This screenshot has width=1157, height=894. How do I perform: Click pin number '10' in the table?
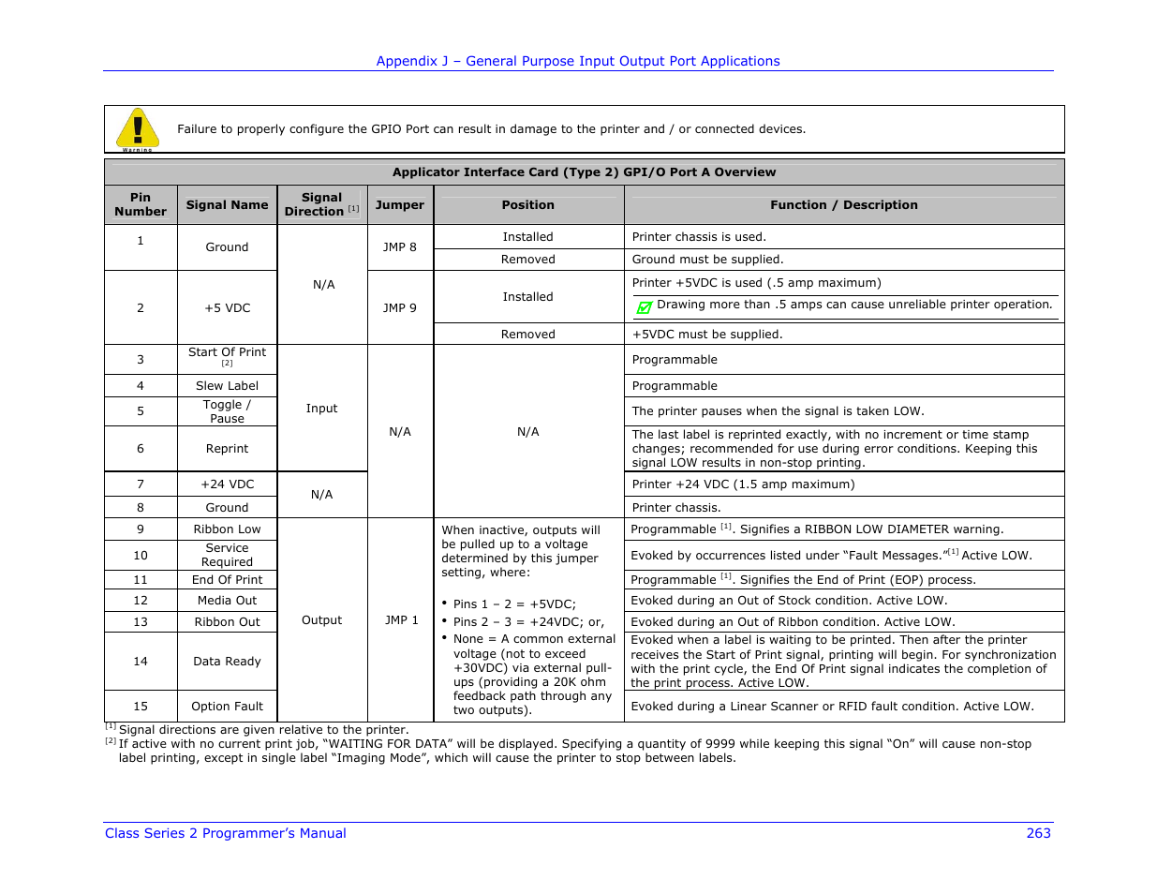point(141,555)
